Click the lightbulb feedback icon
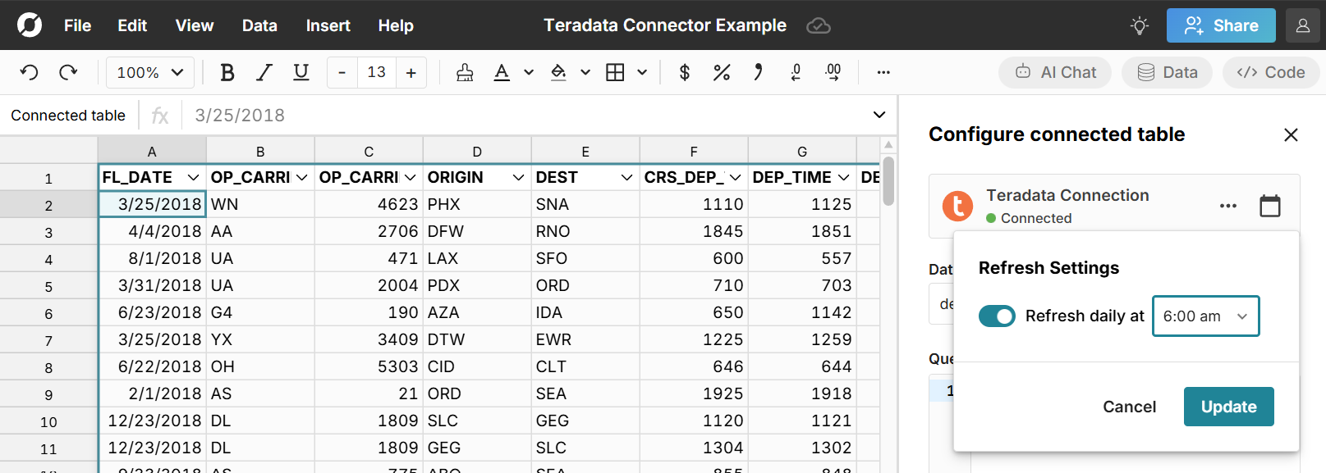 [x=1140, y=25]
